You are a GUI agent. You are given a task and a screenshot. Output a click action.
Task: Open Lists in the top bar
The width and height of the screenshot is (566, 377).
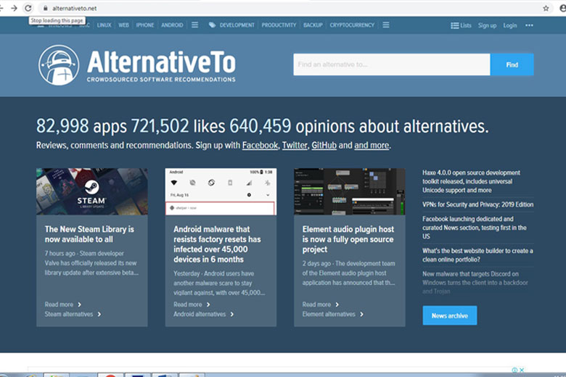pyautogui.click(x=461, y=25)
